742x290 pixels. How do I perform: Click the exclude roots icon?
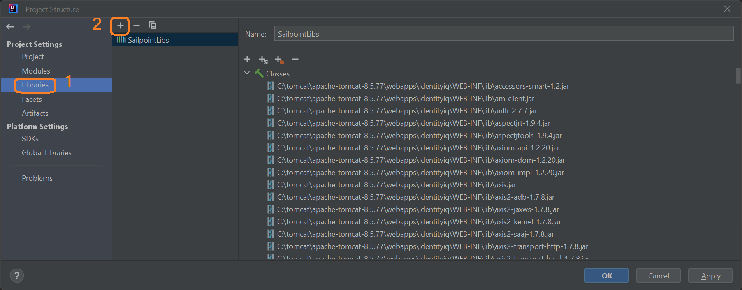coord(279,60)
